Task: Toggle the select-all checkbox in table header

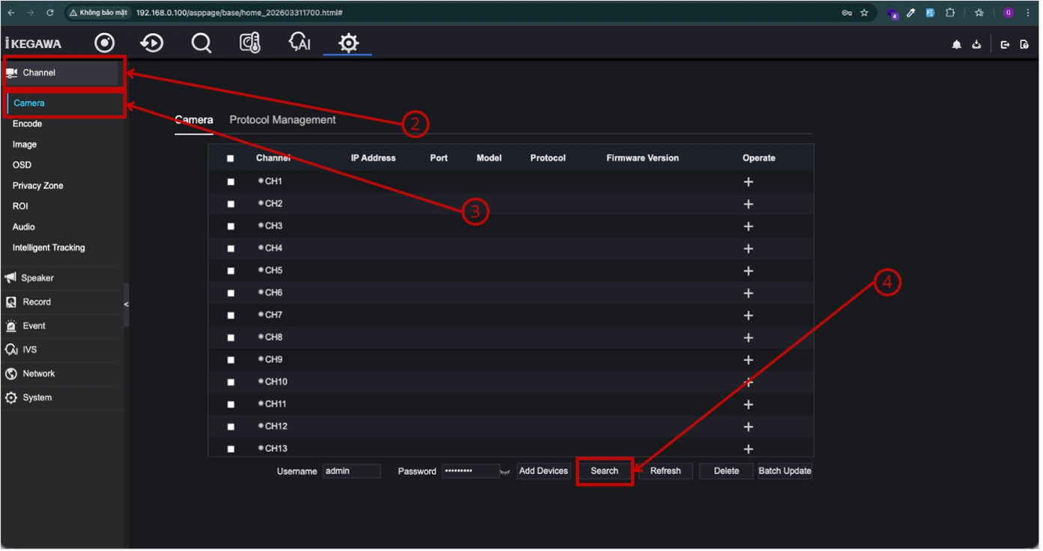Action: pos(231,159)
